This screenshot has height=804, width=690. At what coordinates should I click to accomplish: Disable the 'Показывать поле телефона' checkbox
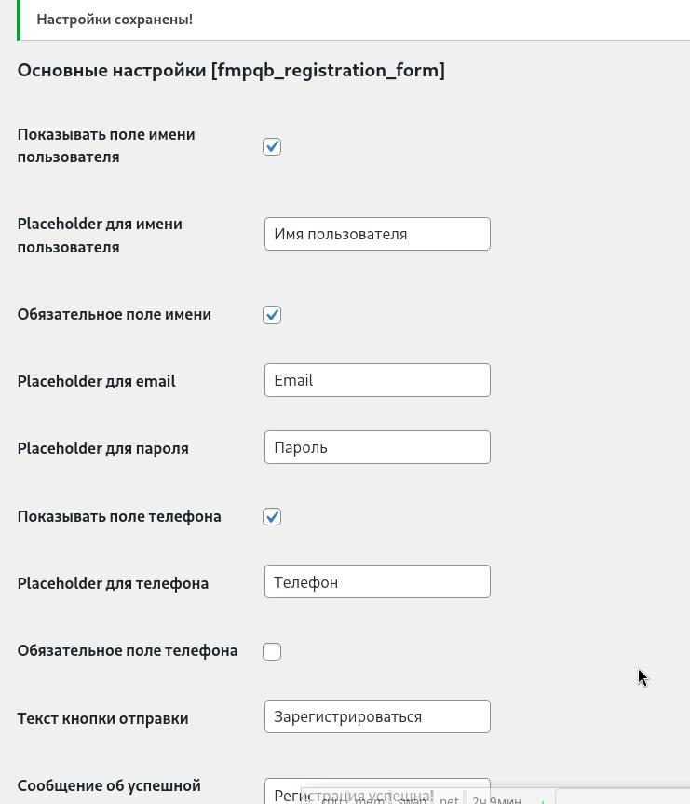[272, 517]
